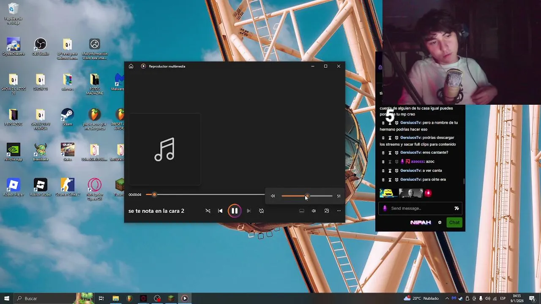Open the system tray volume icon
The height and width of the screenshot is (304, 541).
[487, 299]
